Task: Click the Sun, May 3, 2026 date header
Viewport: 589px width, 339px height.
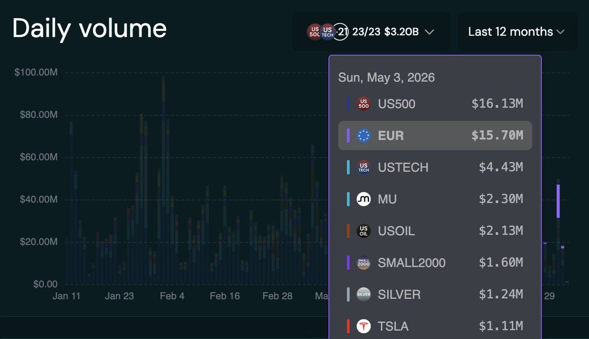Action: tap(387, 78)
